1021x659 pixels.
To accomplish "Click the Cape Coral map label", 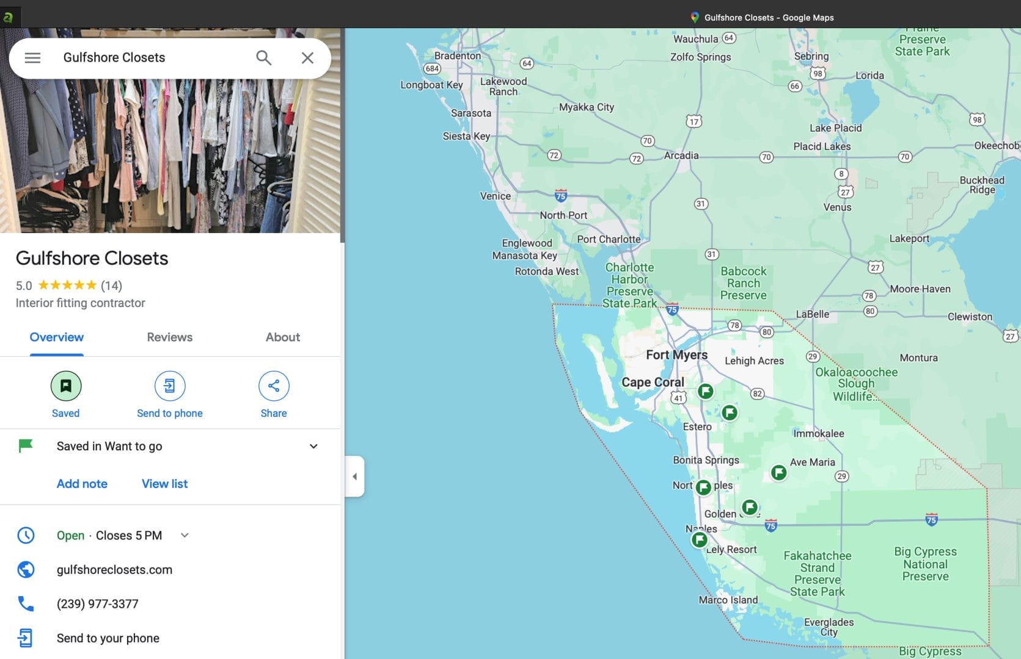I will pyautogui.click(x=653, y=383).
